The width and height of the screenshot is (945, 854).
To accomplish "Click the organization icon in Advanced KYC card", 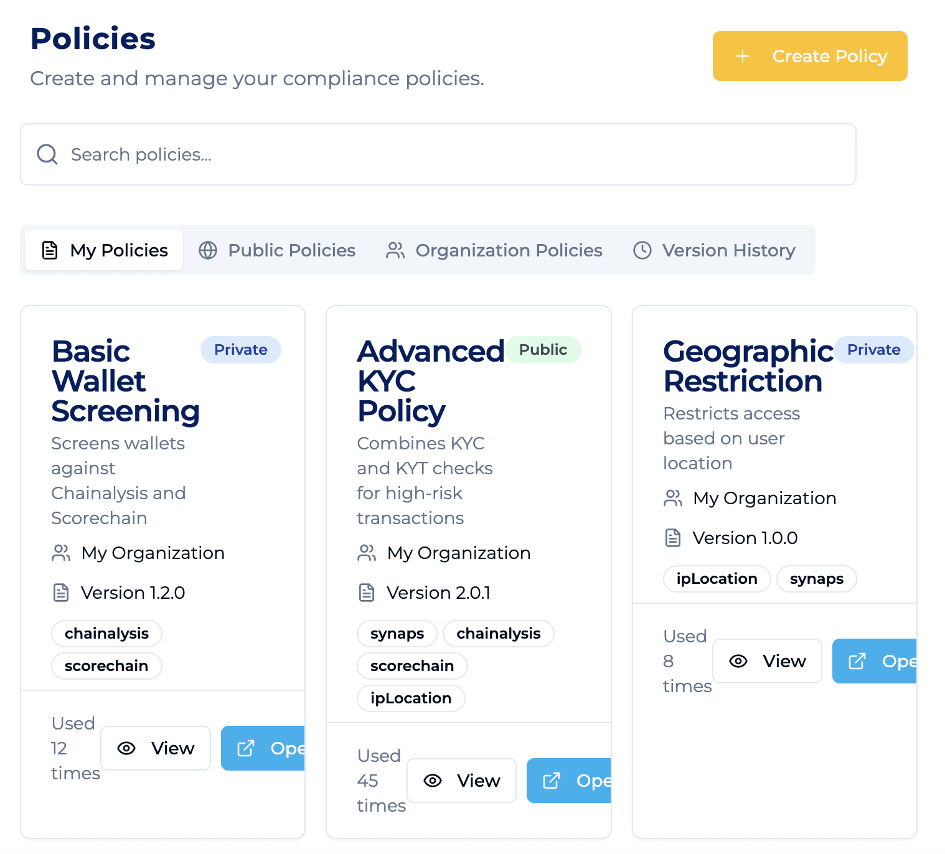I will coord(367,553).
